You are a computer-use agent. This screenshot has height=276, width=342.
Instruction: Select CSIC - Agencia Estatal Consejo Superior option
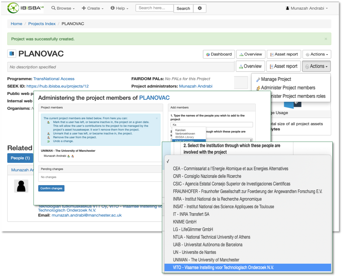click(248, 184)
